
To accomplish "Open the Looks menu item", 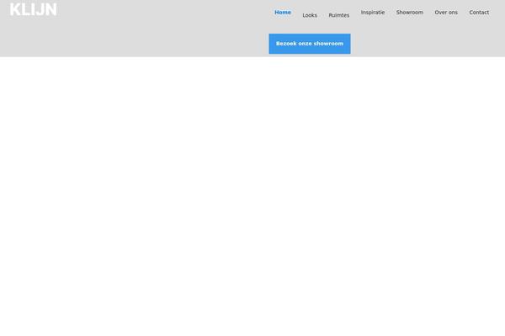I will click(x=310, y=15).
